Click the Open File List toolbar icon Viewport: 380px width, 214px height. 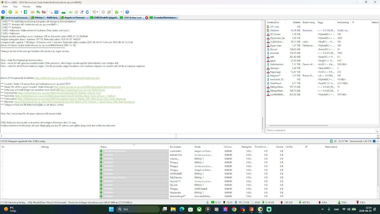pos(71,12)
